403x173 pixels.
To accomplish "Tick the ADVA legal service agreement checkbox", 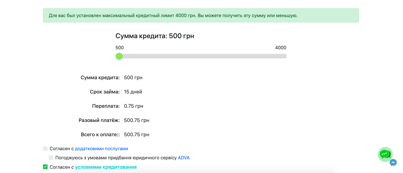I will [51, 158].
